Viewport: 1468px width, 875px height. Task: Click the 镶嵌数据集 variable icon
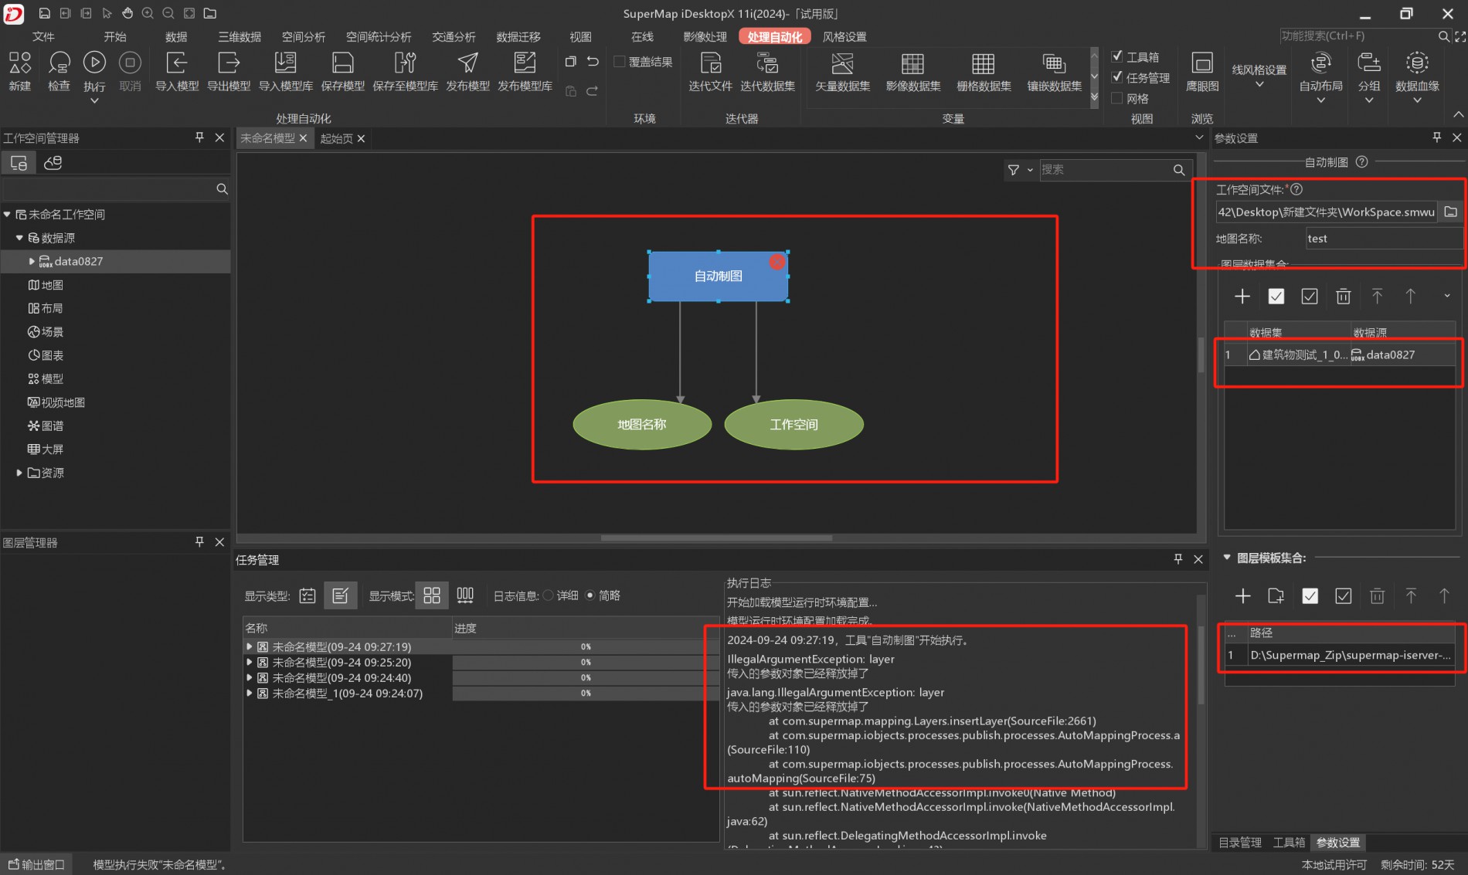pyautogui.click(x=1054, y=63)
